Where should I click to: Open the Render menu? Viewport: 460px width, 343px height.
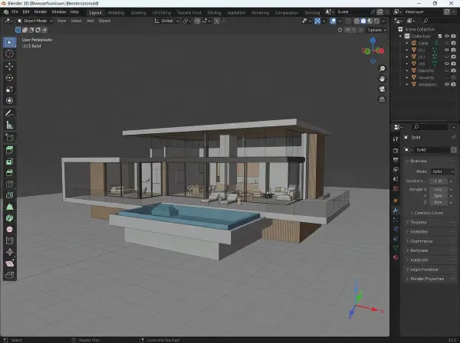click(x=41, y=12)
